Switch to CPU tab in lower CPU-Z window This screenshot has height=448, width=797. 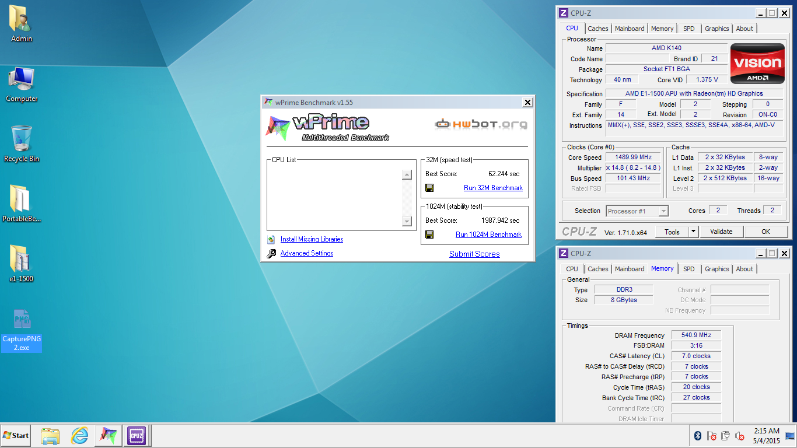(x=572, y=269)
